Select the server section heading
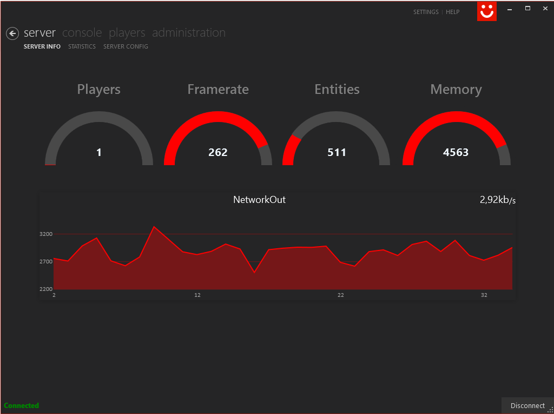The height and width of the screenshot is (414, 554). pos(39,33)
